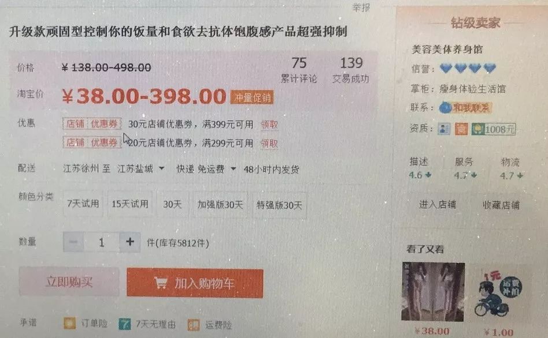Select the 7天试用 option
548x338 pixels.
(83, 204)
